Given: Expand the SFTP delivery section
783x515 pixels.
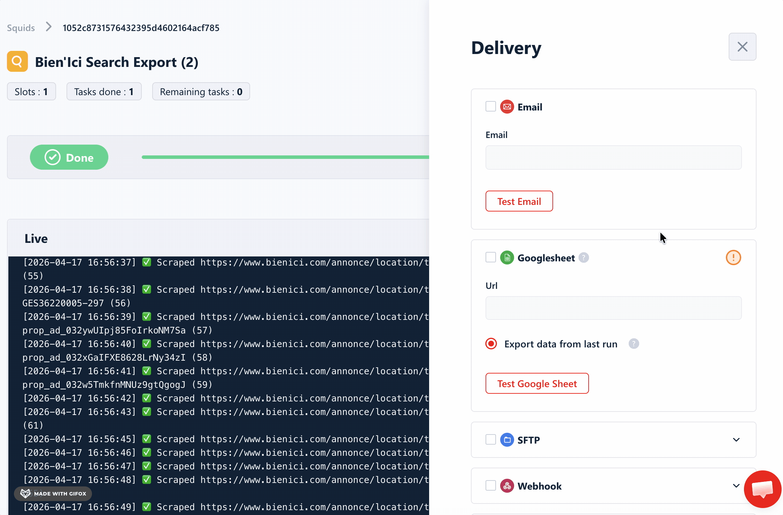Looking at the screenshot, I should pos(736,440).
